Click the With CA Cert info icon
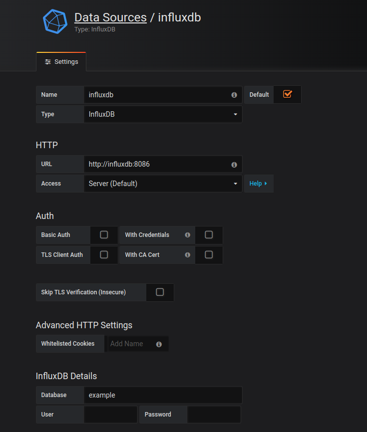This screenshot has width=367, height=432. coord(188,255)
